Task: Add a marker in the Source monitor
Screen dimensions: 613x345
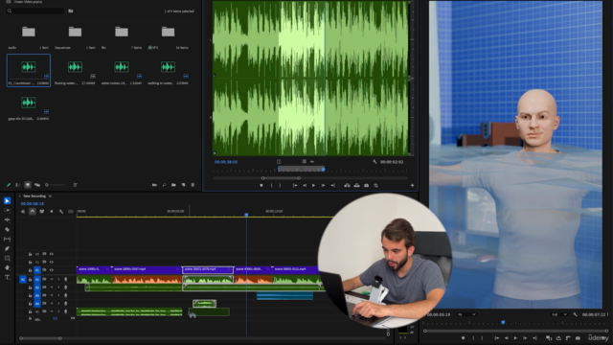Action: click(x=261, y=185)
